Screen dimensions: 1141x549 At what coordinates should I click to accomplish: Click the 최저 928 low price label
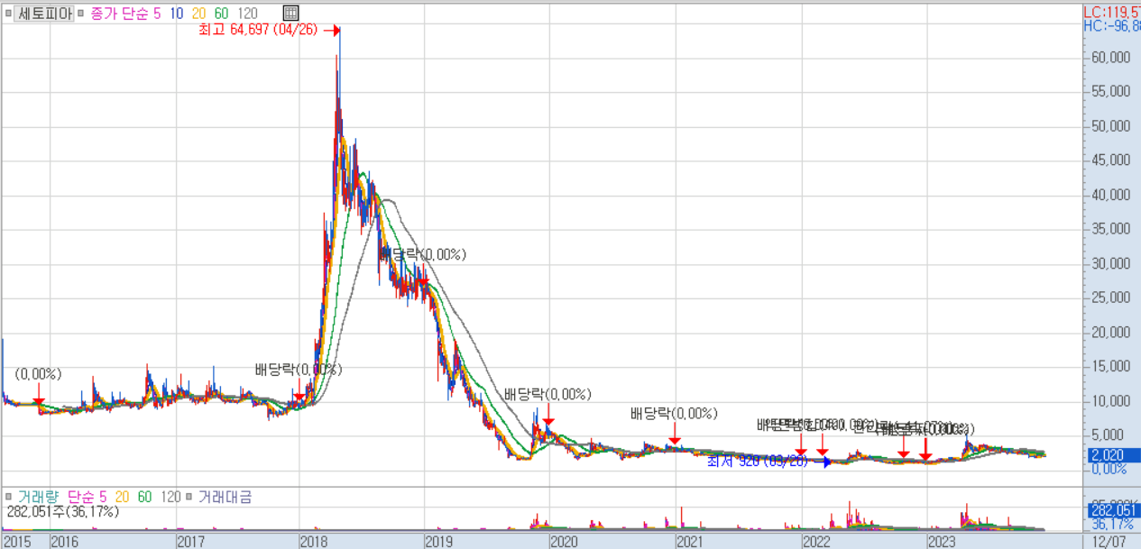pos(759,462)
